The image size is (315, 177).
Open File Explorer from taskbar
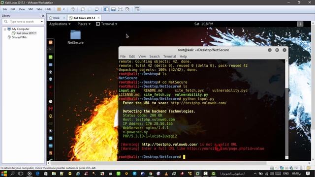tap(54, 174)
